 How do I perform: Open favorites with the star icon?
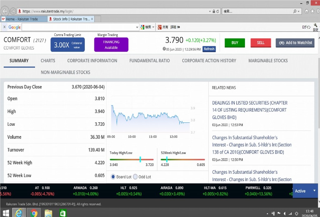(x=312, y=11)
